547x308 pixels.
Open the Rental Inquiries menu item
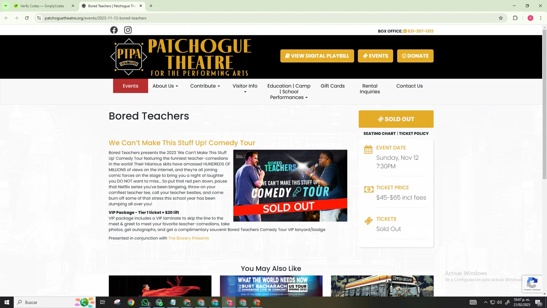click(x=370, y=89)
